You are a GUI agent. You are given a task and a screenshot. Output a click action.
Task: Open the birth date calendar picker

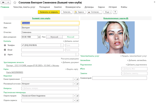[39, 37]
